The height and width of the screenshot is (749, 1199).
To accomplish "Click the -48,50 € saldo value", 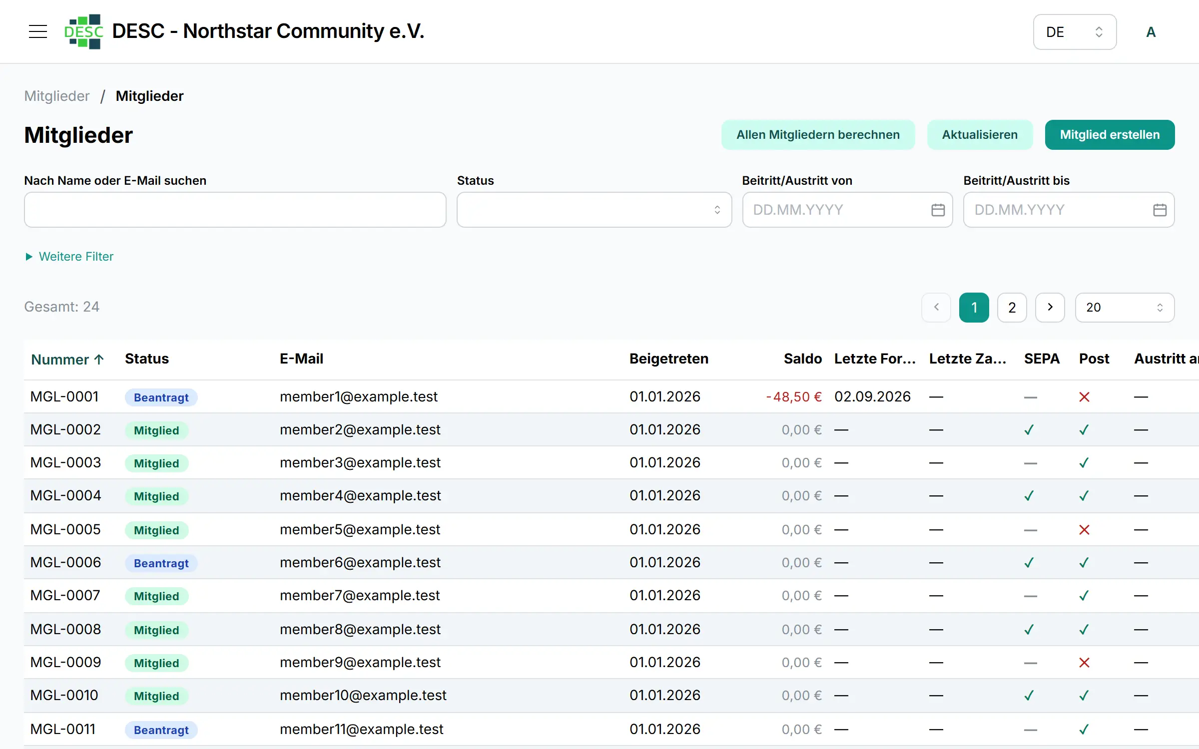I will point(794,396).
